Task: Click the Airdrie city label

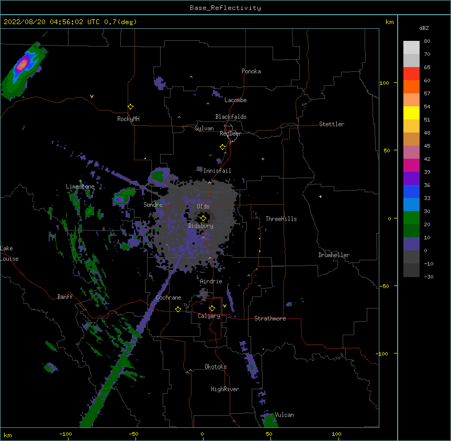Action: click(211, 281)
